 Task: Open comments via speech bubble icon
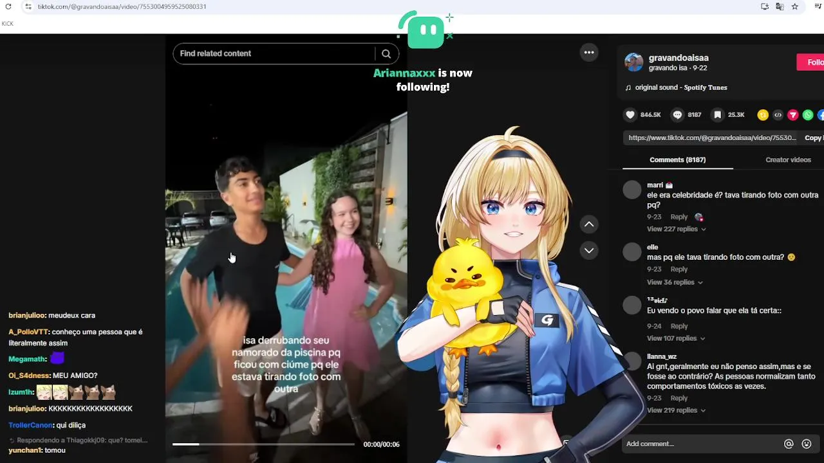pos(677,114)
